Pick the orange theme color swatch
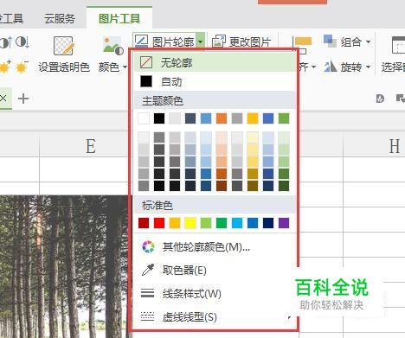This screenshot has height=338, width=405. [222, 118]
